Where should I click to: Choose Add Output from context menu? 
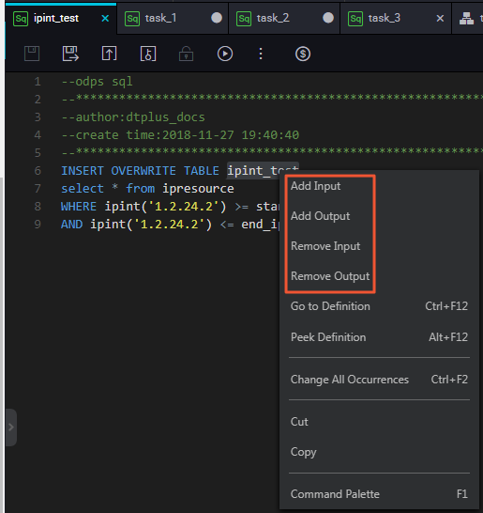coord(320,216)
